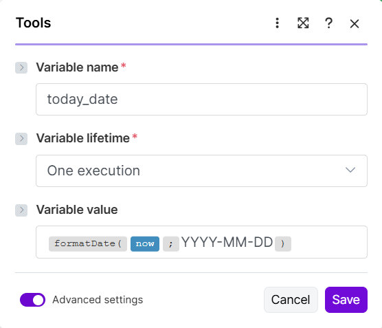Screen dimensions: 382x328
Task: Click the YYYY-MM-DD format text
Action: (x=227, y=243)
